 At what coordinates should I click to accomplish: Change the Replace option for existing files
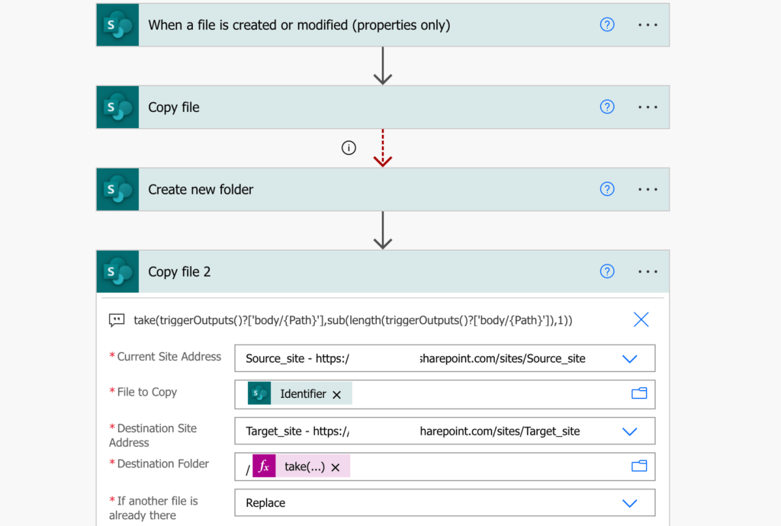click(x=629, y=502)
